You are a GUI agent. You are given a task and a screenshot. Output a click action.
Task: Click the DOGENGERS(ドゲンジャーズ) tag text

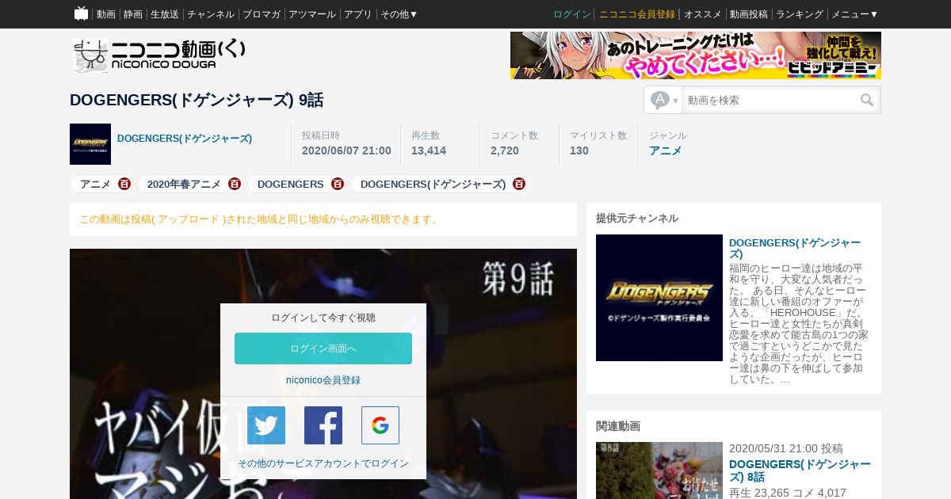[x=433, y=184]
